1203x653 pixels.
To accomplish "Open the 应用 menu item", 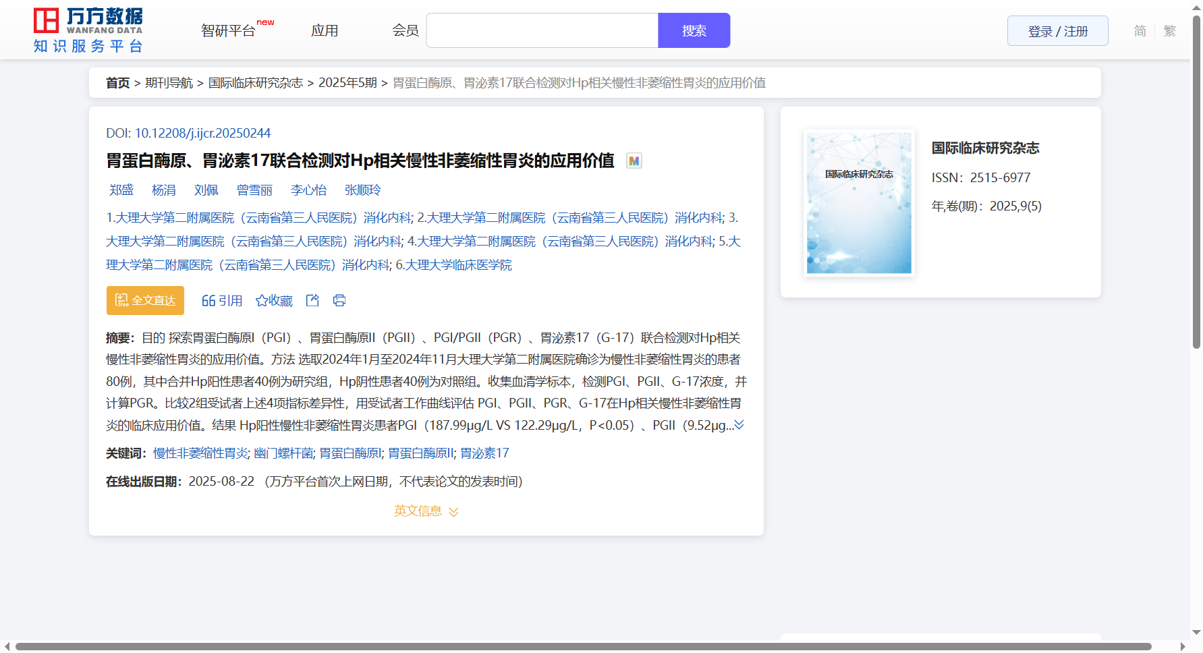I will click(x=325, y=31).
